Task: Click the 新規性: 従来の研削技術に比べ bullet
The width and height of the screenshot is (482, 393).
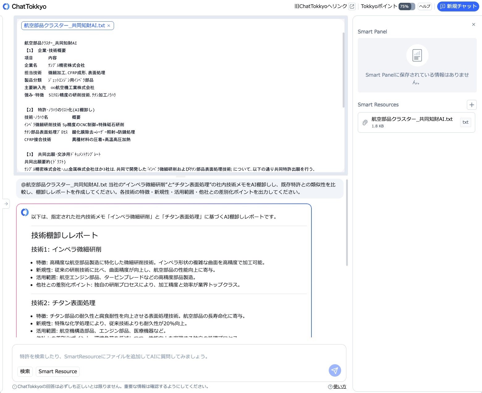Action: 126,270
